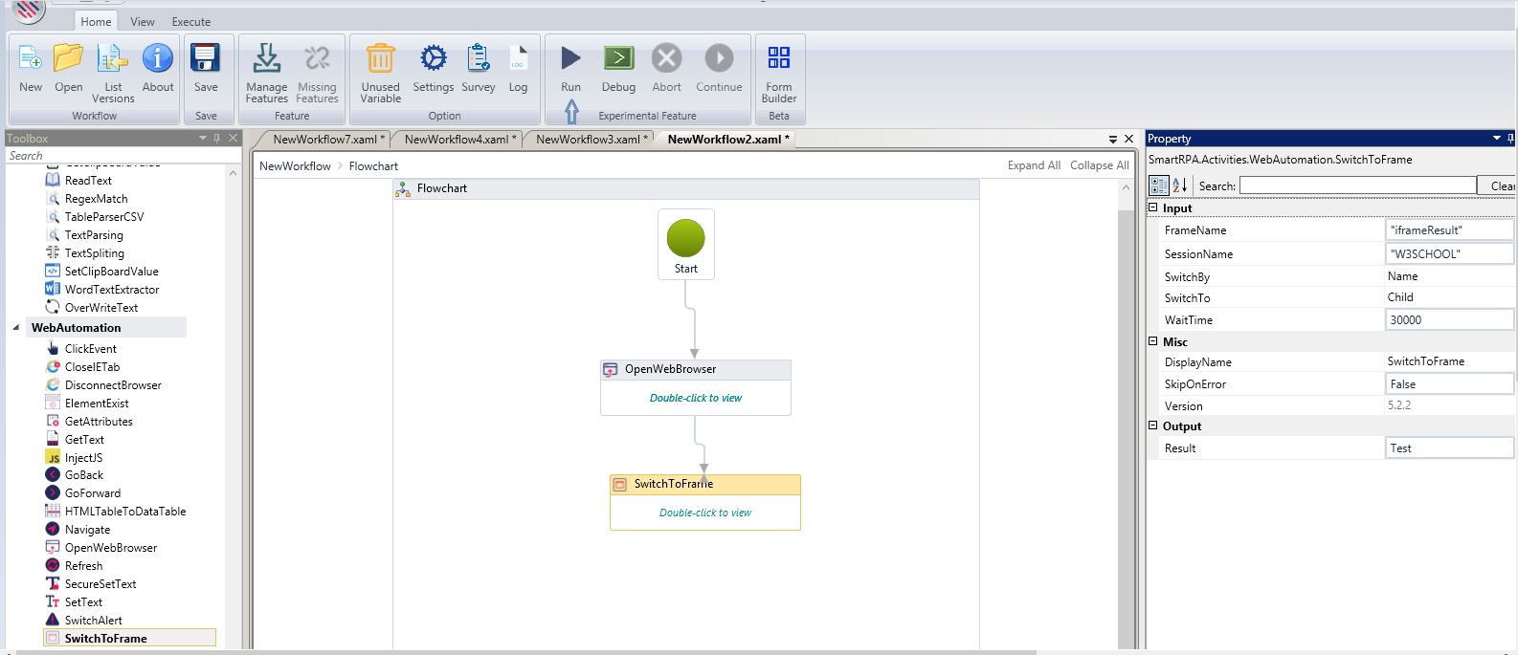Viewport: 1518px width, 655px height.
Task: Toggle categorized view in Property panel
Action: pos(1158,186)
